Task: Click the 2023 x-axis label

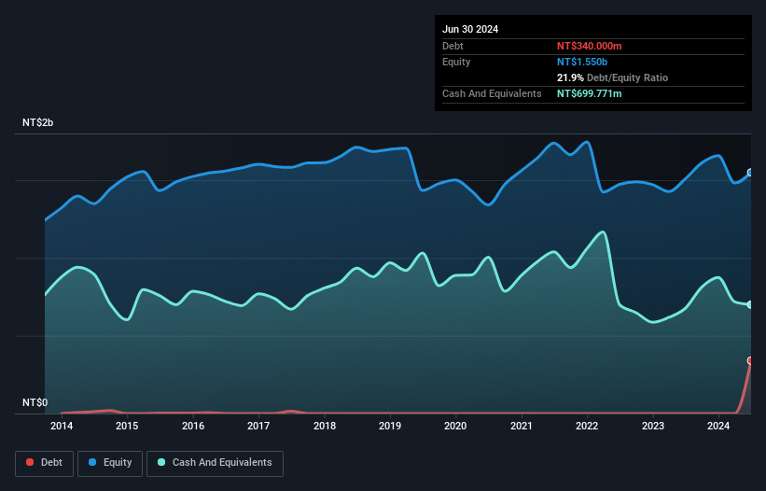Action: (x=653, y=426)
